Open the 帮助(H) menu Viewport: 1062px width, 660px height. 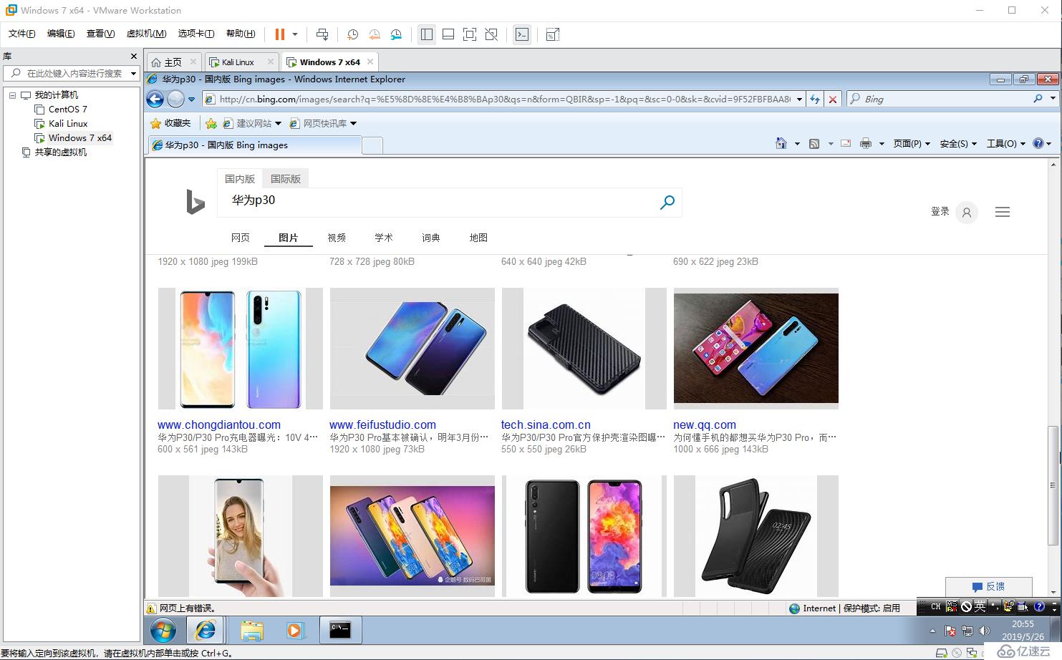coord(241,34)
